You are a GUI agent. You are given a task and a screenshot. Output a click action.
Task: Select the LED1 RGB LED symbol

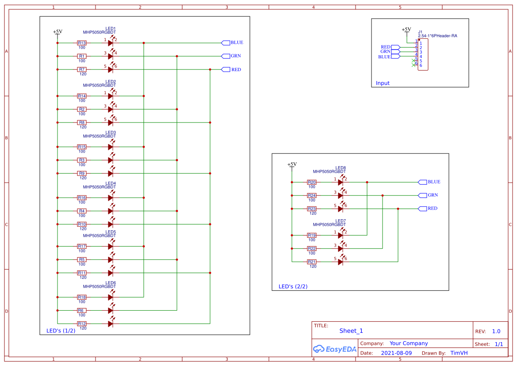click(x=110, y=43)
